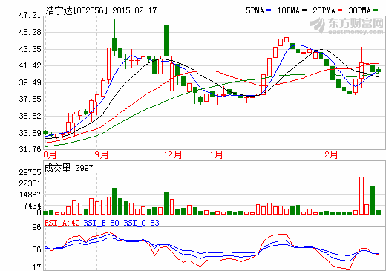Click the 2月 month label on the time axis
This screenshot has width=386, height=271.
click(331, 155)
